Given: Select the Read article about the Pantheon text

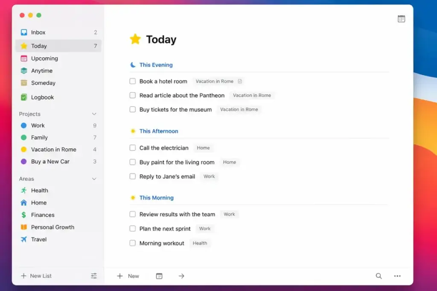Looking at the screenshot, I should pyautogui.click(x=182, y=95).
